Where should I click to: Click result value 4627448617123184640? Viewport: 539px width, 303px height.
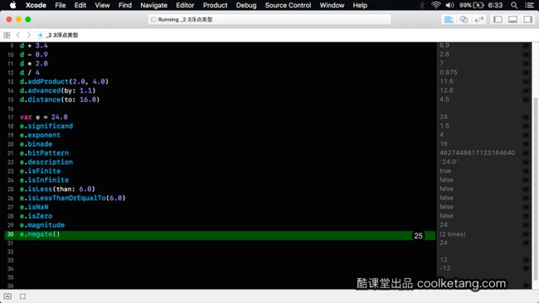coord(477,152)
